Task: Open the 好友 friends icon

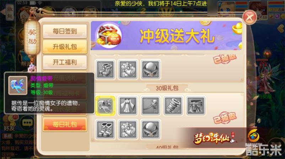Action: (x=10, y=124)
